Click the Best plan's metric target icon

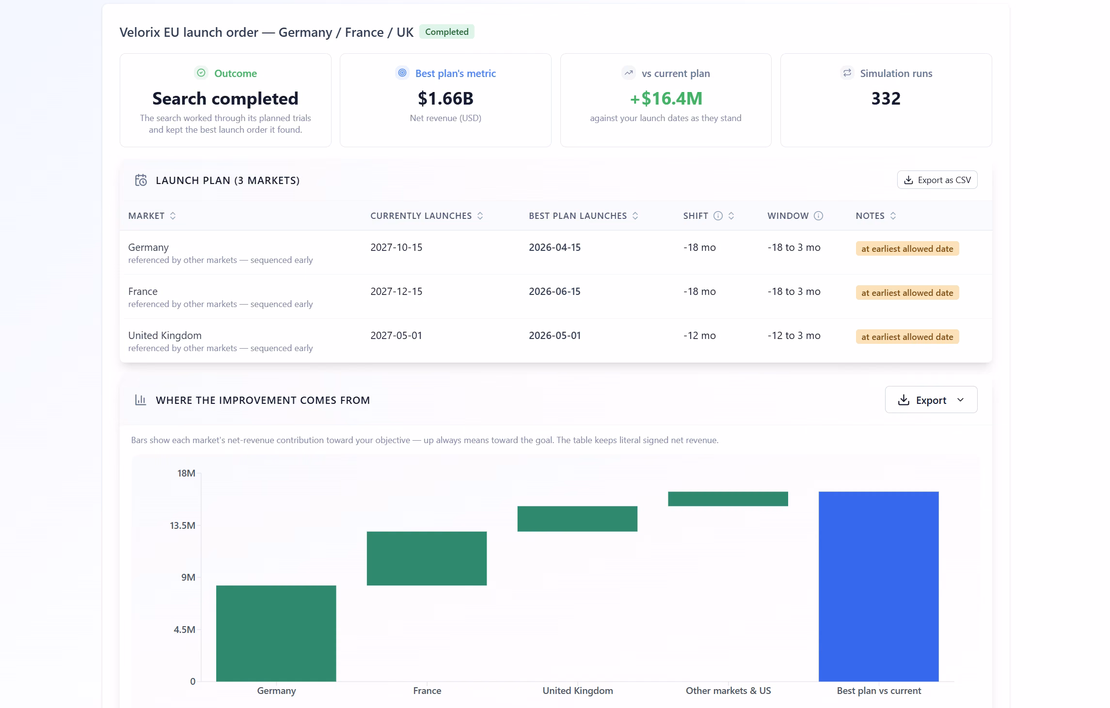[402, 73]
